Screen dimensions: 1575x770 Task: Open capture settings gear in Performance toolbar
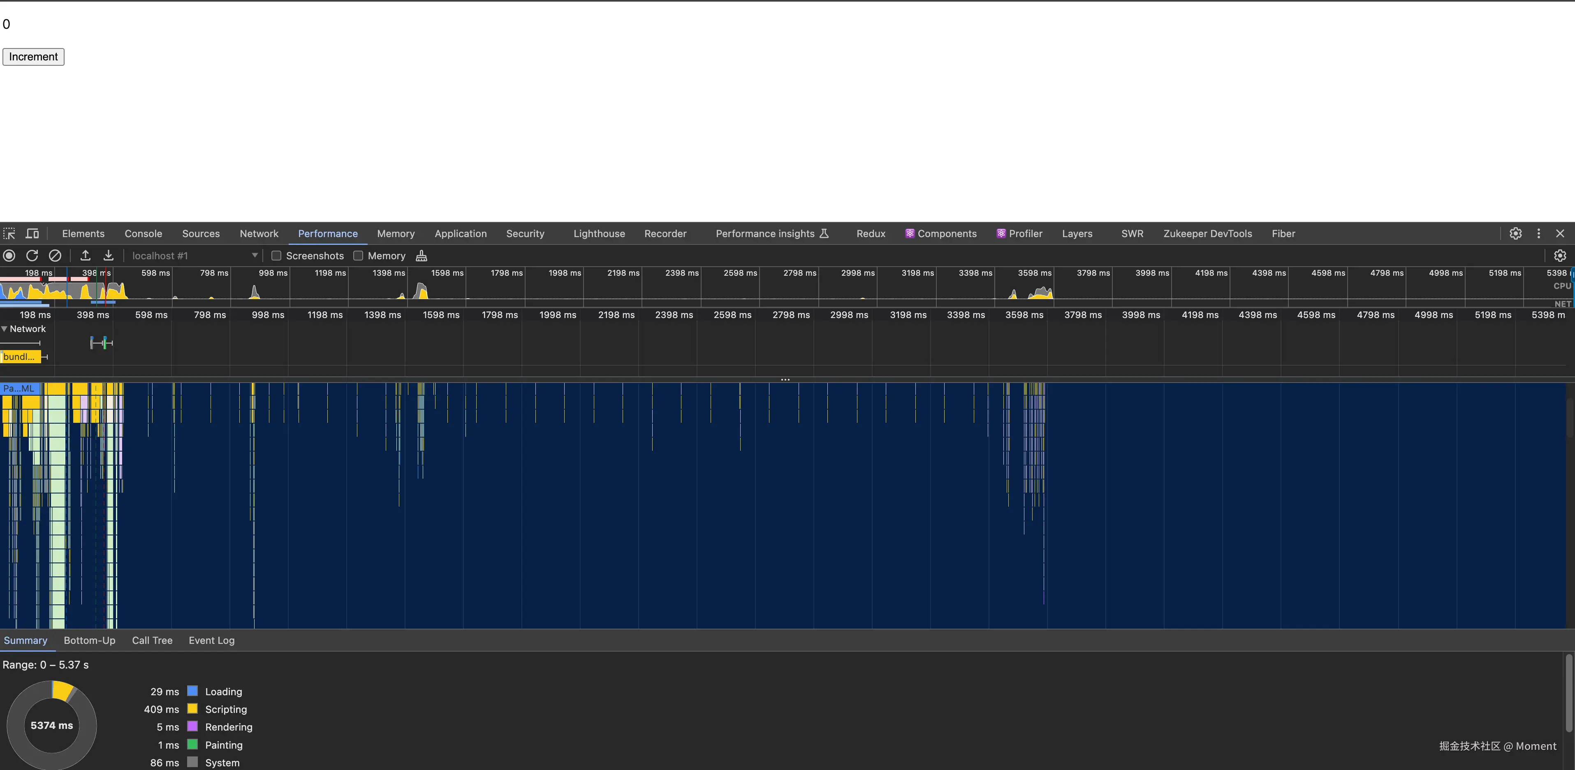click(1560, 256)
